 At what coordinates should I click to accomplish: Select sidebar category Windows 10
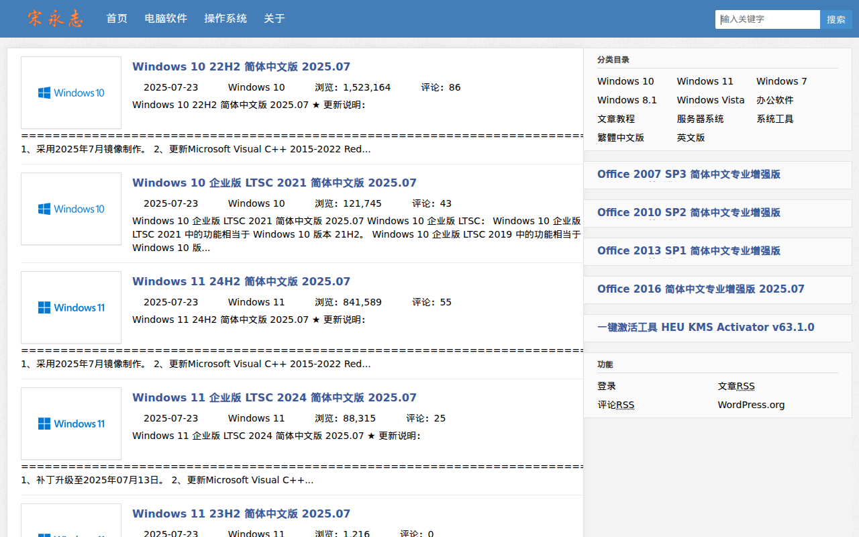click(625, 81)
